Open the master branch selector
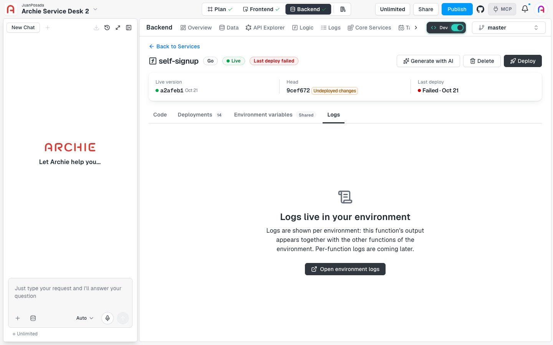 508,28
